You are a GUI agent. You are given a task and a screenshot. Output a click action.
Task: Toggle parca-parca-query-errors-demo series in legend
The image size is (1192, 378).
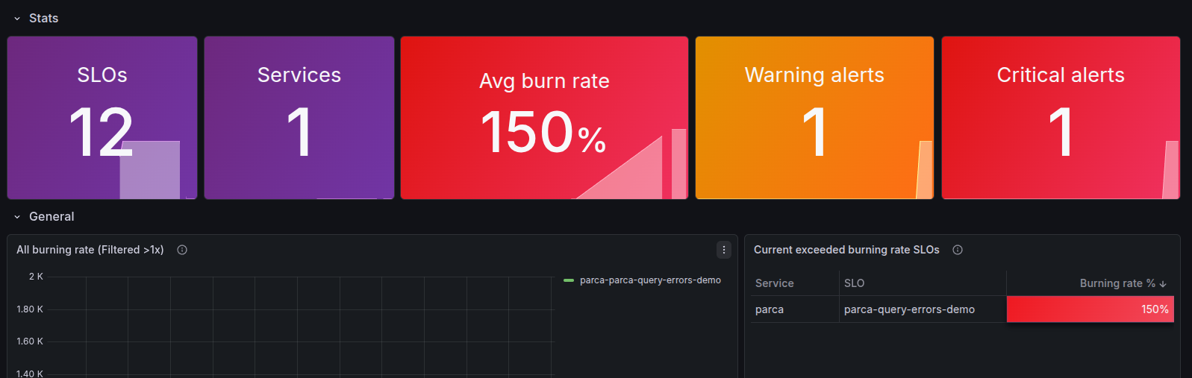(x=649, y=280)
